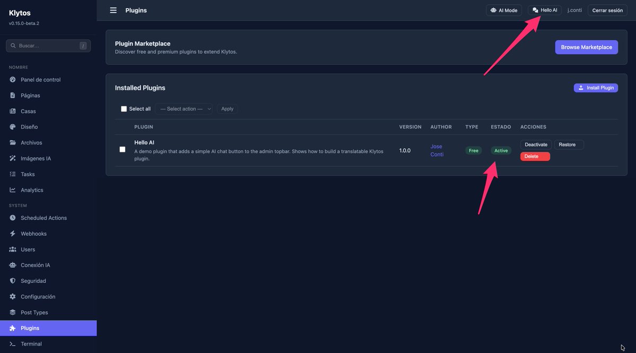
Task: Click the Scheduled Actions clock icon
Action: pyautogui.click(x=13, y=218)
